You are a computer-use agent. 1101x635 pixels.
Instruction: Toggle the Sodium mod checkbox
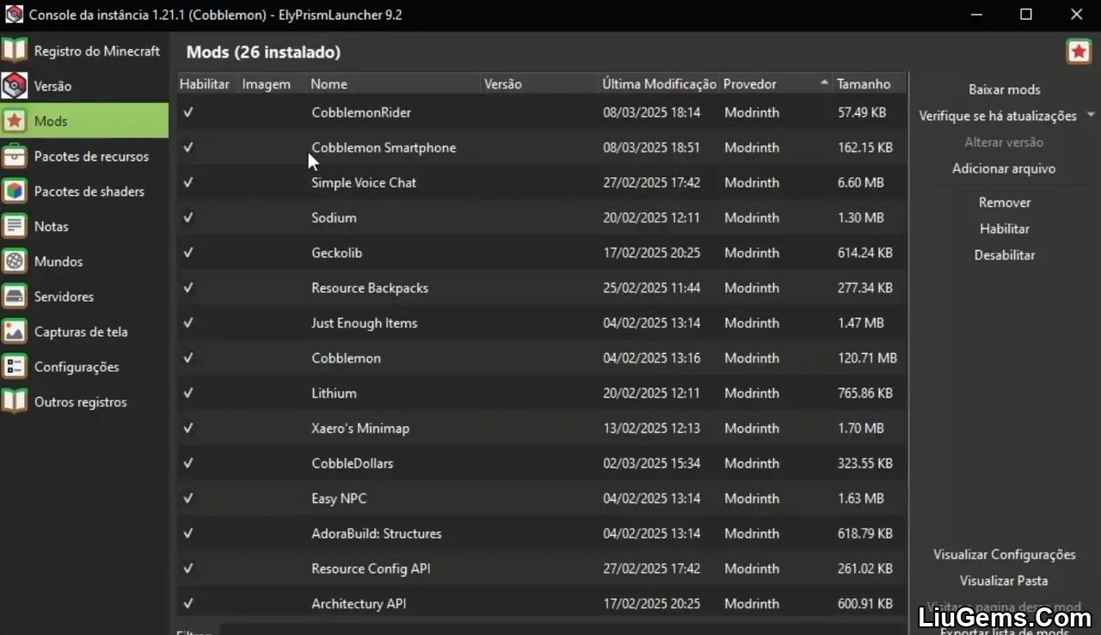(x=188, y=217)
